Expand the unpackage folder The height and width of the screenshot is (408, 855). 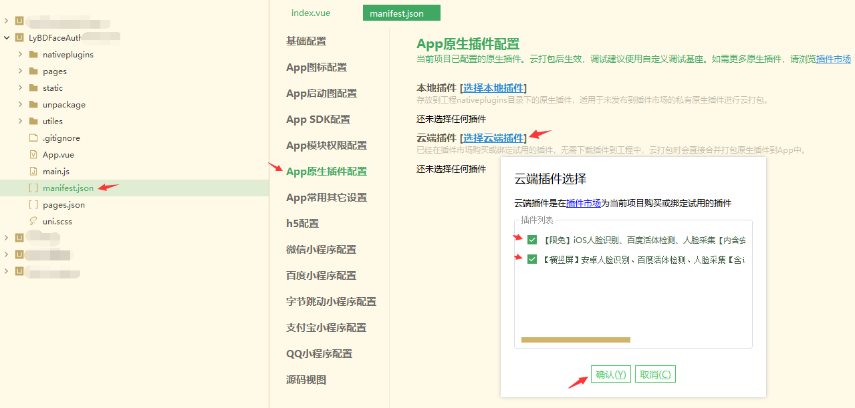tap(19, 104)
